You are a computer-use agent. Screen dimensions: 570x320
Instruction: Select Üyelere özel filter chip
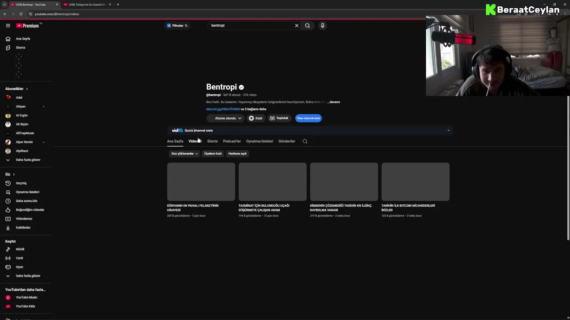point(213,154)
